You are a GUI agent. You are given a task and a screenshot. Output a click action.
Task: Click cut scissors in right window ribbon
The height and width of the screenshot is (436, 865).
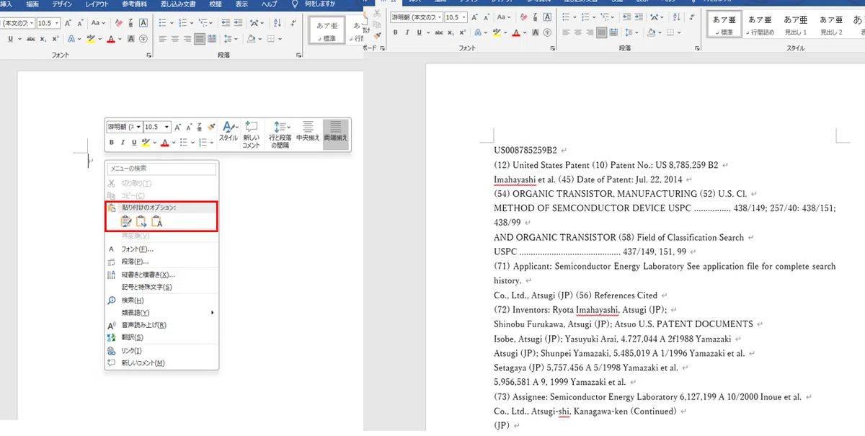tap(377, 13)
